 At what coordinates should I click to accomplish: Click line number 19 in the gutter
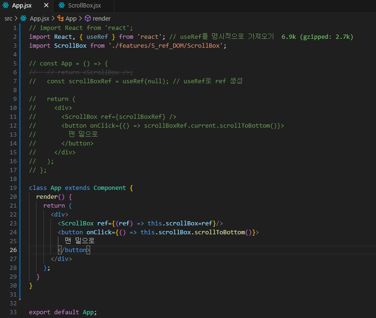click(13, 188)
